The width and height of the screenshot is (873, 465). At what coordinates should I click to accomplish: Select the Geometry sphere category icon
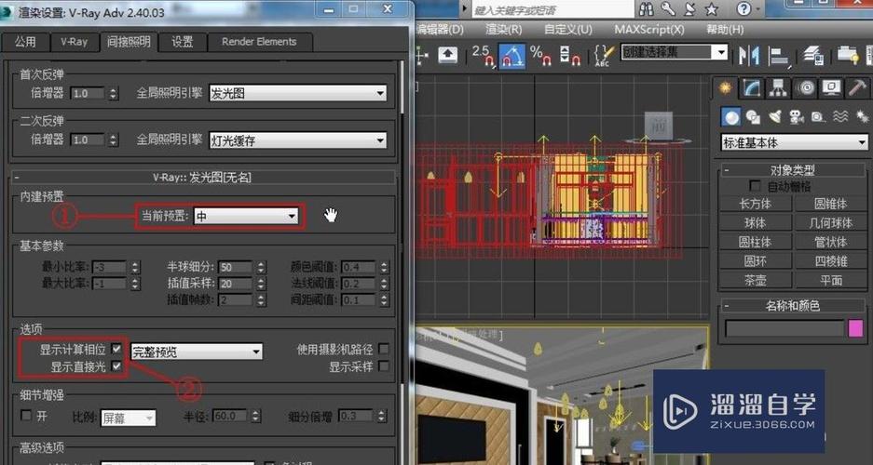click(x=730, y=116)
